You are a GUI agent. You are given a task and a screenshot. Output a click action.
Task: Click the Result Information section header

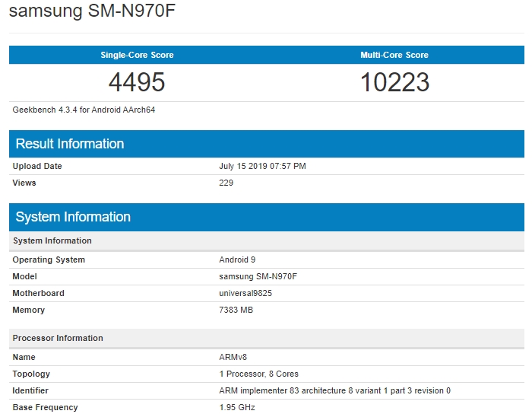coord(70,144)
